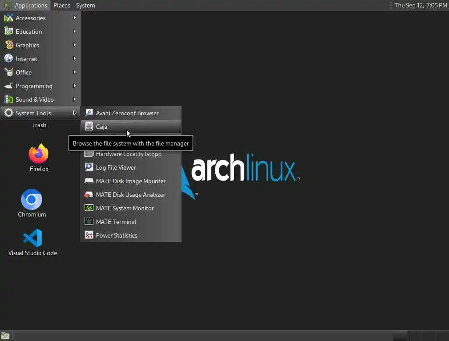The image size is (449, 341).
Task: Expand the Internet submenu arrow
Action: [x=75, y=58]
